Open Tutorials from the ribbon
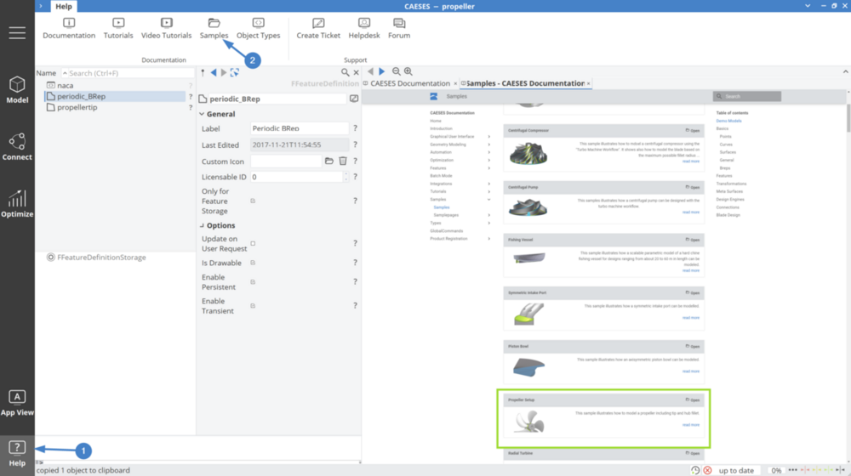This screenshot has height=476, width=851. coord(118,28)
